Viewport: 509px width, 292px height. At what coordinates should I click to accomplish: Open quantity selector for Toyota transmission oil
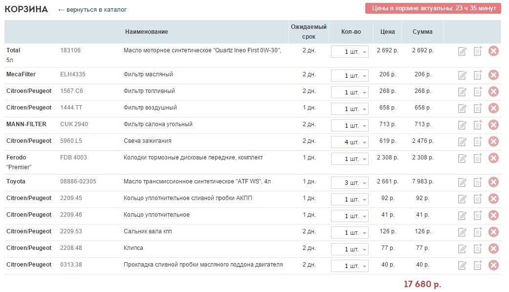(350, 182)
